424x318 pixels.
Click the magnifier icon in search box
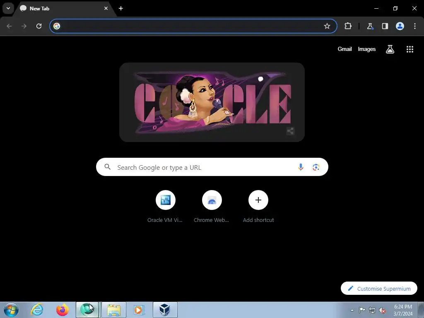click(x=108, y=167)
